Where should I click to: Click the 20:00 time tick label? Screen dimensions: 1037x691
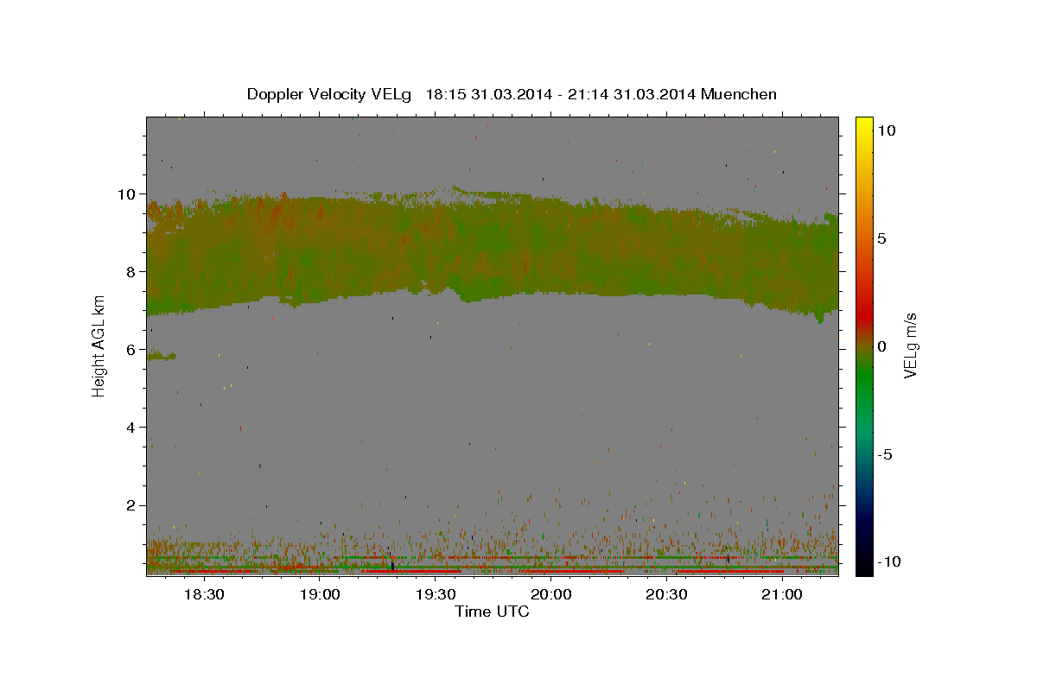[550, 594]
